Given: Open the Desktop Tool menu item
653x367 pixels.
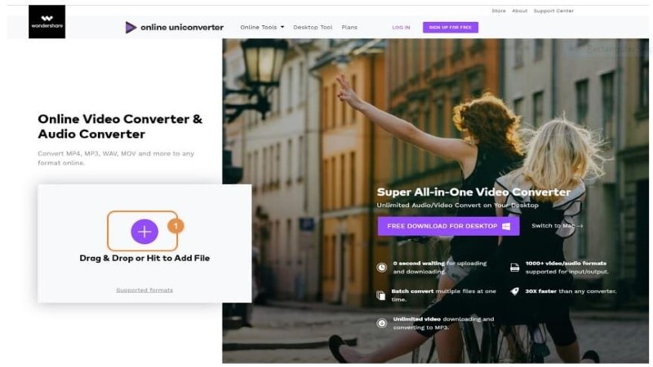Looking at the screenshot, I should 313,27.
